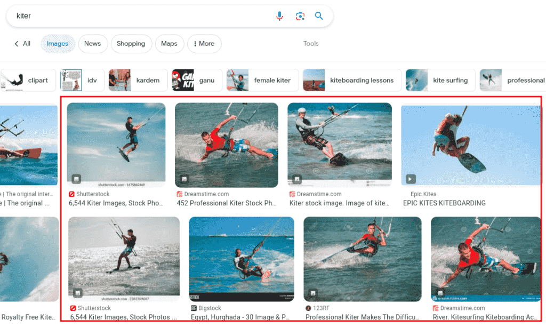546x328 pixels.
Task: Open partially visible kite and board image
Action: pyautogui.click(x=29, y=145)
